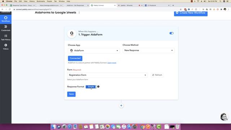Image resolution: width=231 pixels, height=130 pixels.
Task: Open iTunes music icon in dock
Action: coord(124,126)
